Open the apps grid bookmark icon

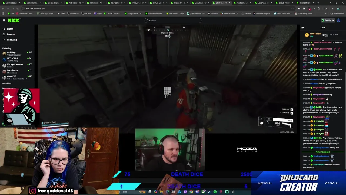3,14
